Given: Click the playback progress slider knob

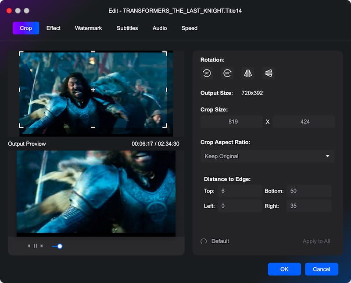Looking at the screenshot, I should 60,246.
